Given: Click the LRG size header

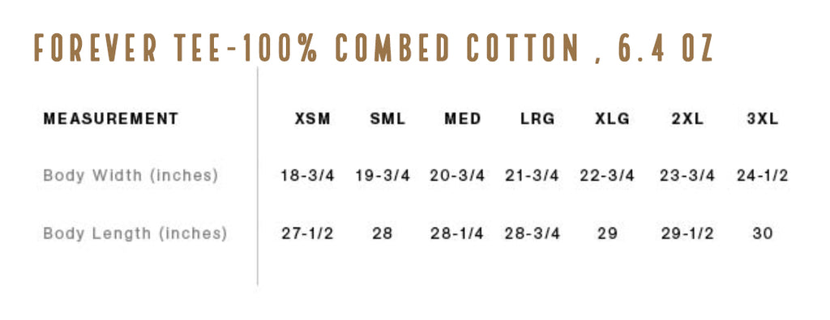Looking at the screenshot, I should coord(538,119).
